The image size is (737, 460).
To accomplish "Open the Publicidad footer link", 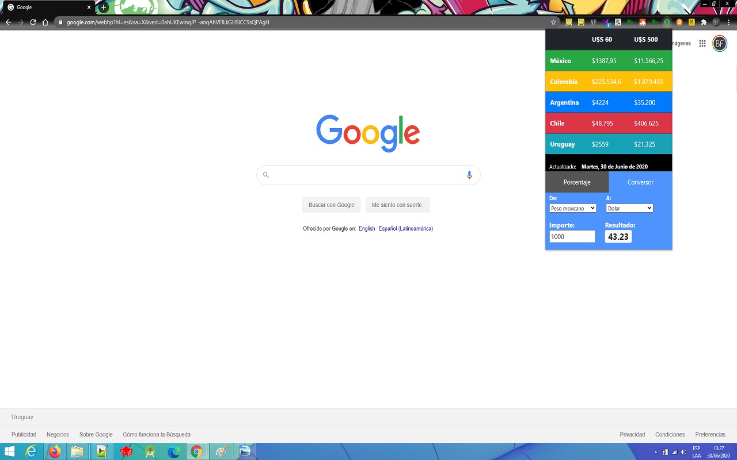I will [24, 435].
